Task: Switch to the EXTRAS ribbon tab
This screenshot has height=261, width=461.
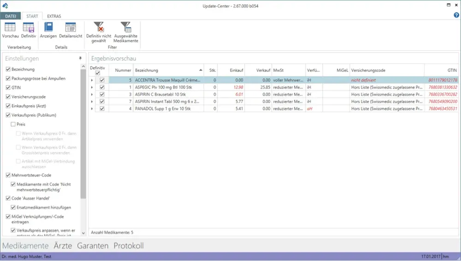Action: (54, 16)
